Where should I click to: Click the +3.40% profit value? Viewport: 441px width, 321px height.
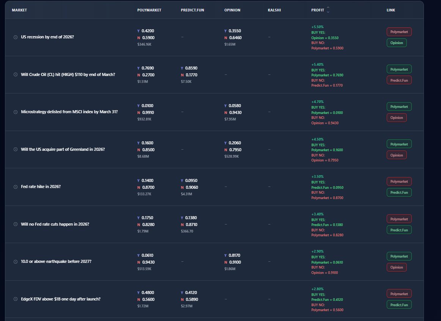pos(317,214)
